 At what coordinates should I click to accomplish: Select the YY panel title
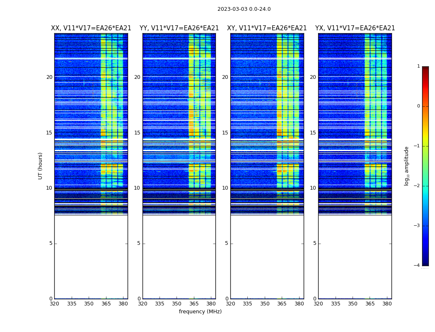point(179,28)
